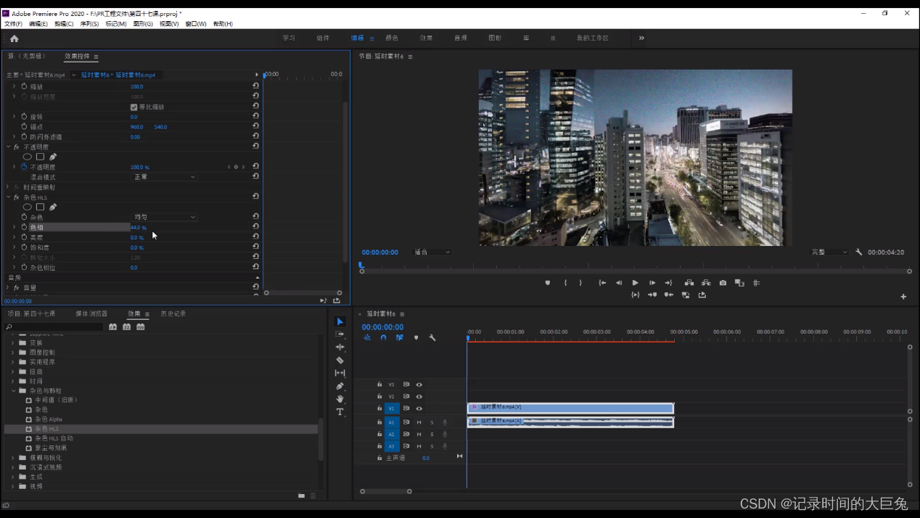Switch to the 历史记录 tab

(x=173, y=313)
